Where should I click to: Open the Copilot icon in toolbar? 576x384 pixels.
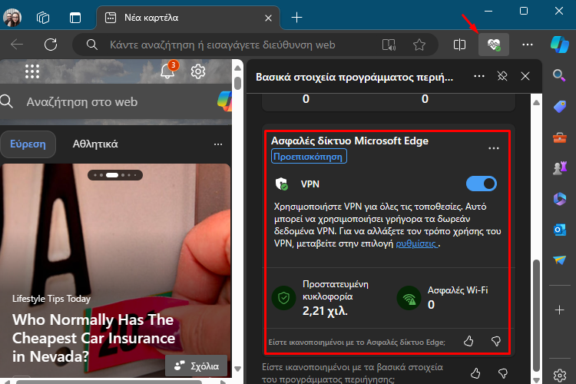[x=559, y=45]
